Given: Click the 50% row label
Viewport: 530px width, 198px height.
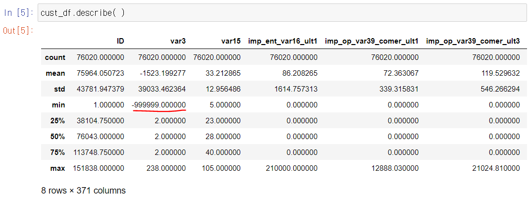Looking at the screenshot, I should [58, 137].
